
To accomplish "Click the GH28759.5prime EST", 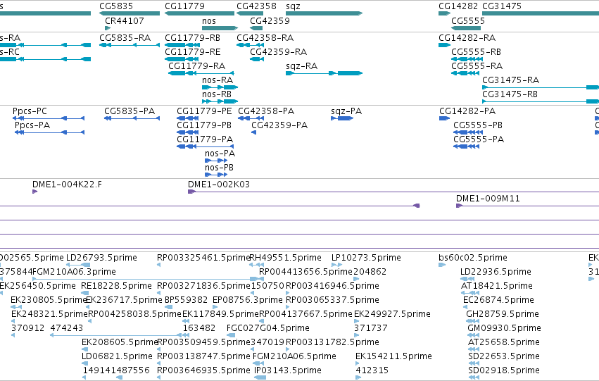I will [x=472, y=321].
